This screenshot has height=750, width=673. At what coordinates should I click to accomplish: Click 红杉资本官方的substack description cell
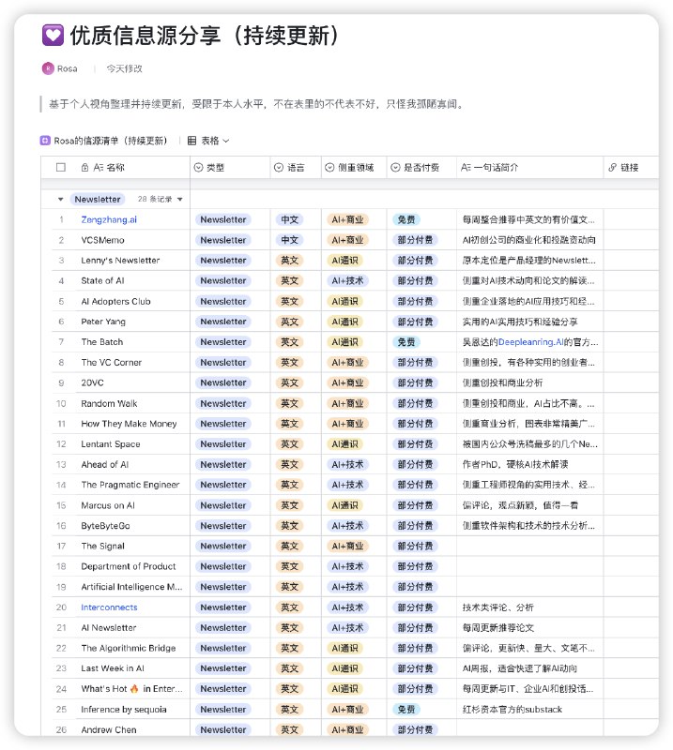click(x=530, y=710)
